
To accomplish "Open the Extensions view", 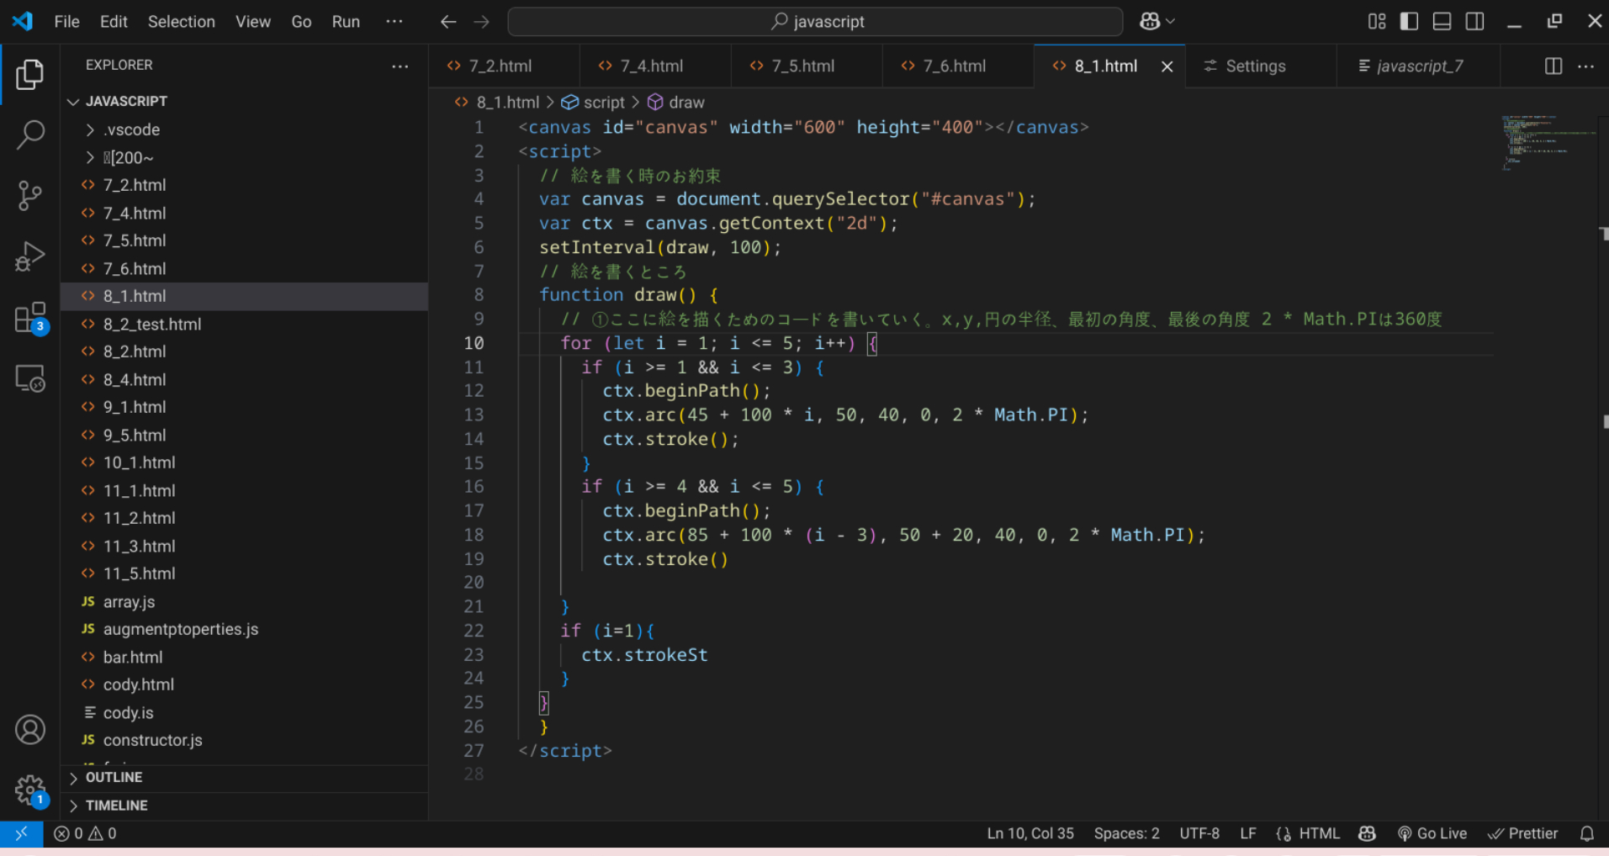I will point(30,319).
